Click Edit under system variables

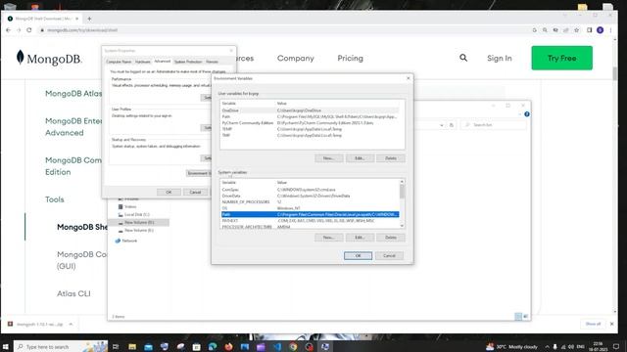[x=360, y=238]
